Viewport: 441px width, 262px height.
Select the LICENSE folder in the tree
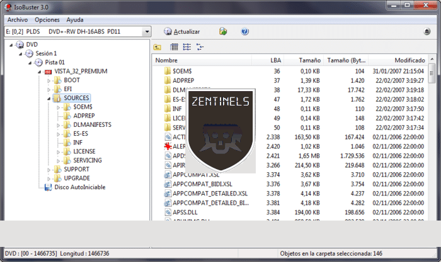84,151
